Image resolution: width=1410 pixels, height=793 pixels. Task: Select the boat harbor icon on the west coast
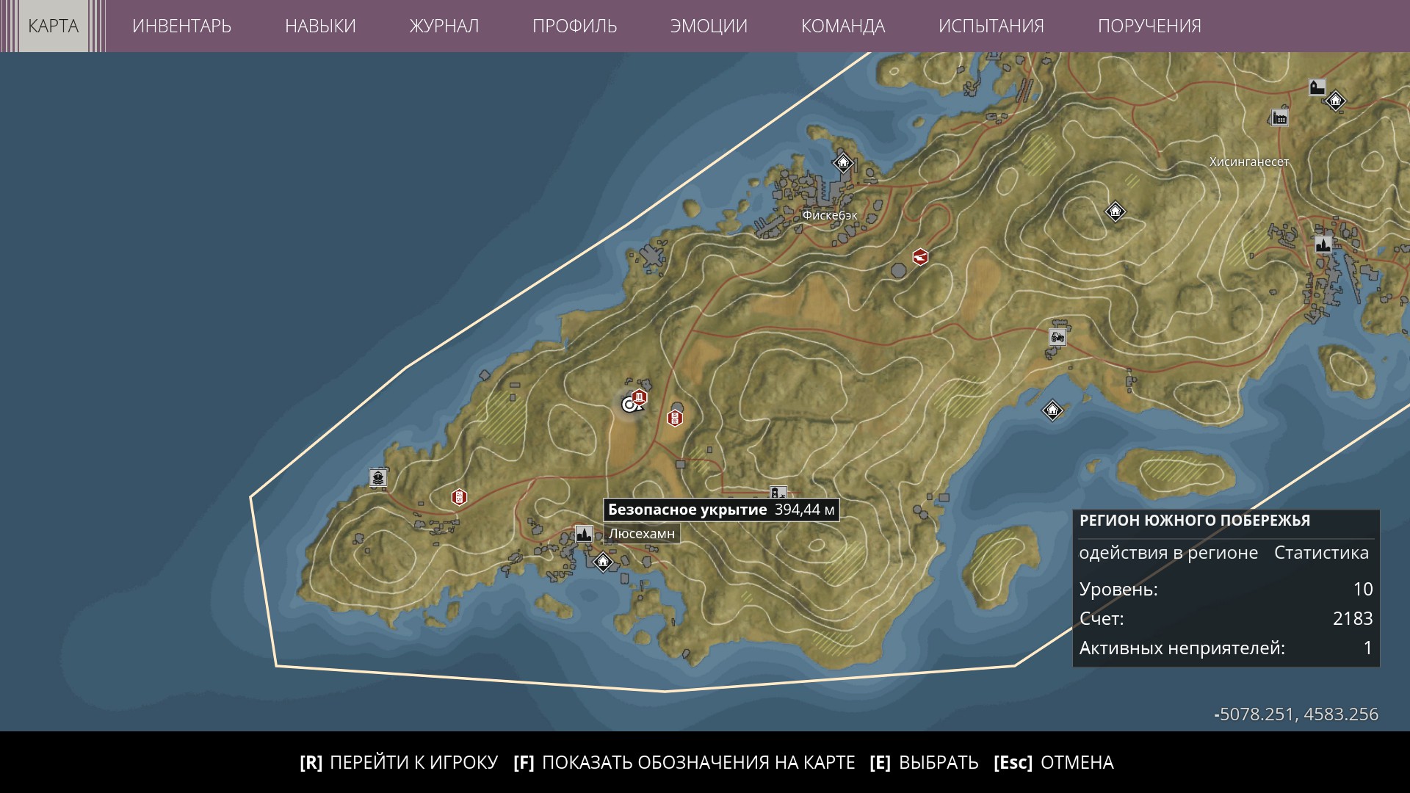(378, 478)
